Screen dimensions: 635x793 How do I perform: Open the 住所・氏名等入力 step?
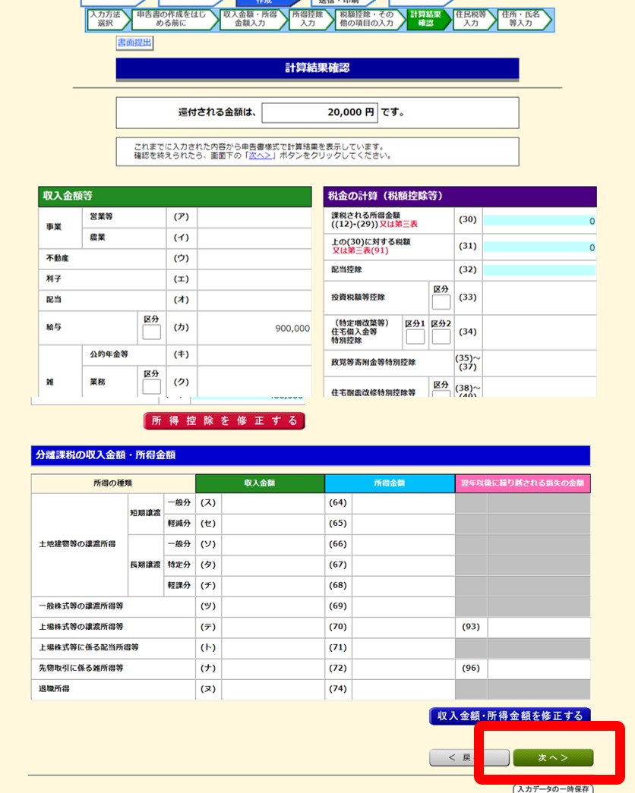[x=523, y=19]
